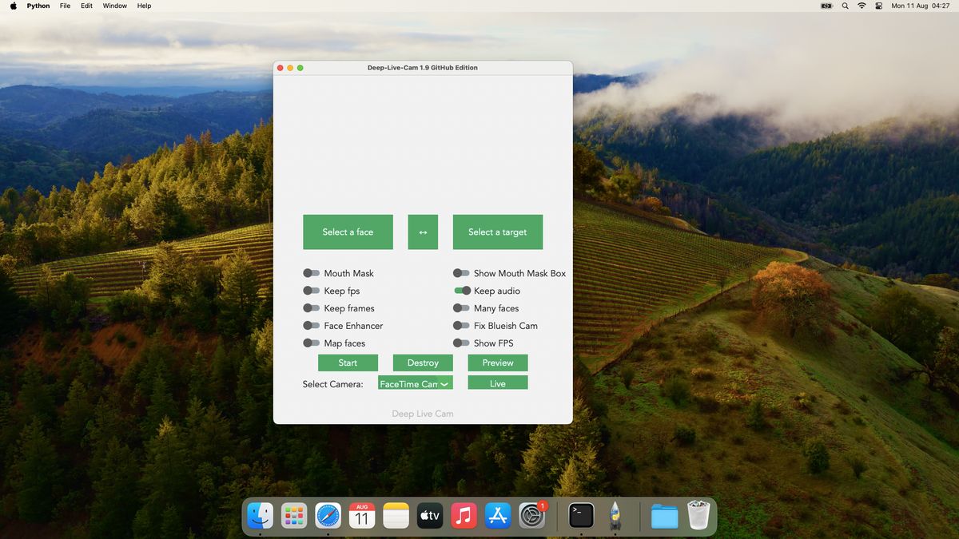Click the Trash icon in the Dock
Image resolution: width=959 pixels, height=539 pixels.
pos(698,515)
